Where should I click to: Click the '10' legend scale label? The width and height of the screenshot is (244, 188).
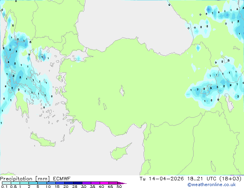48,186
